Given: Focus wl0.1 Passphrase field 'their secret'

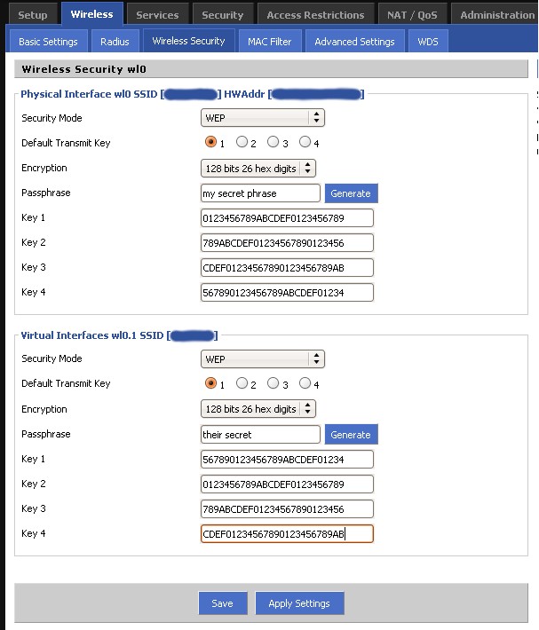Looking at the screenshot, I should point(260,434).
